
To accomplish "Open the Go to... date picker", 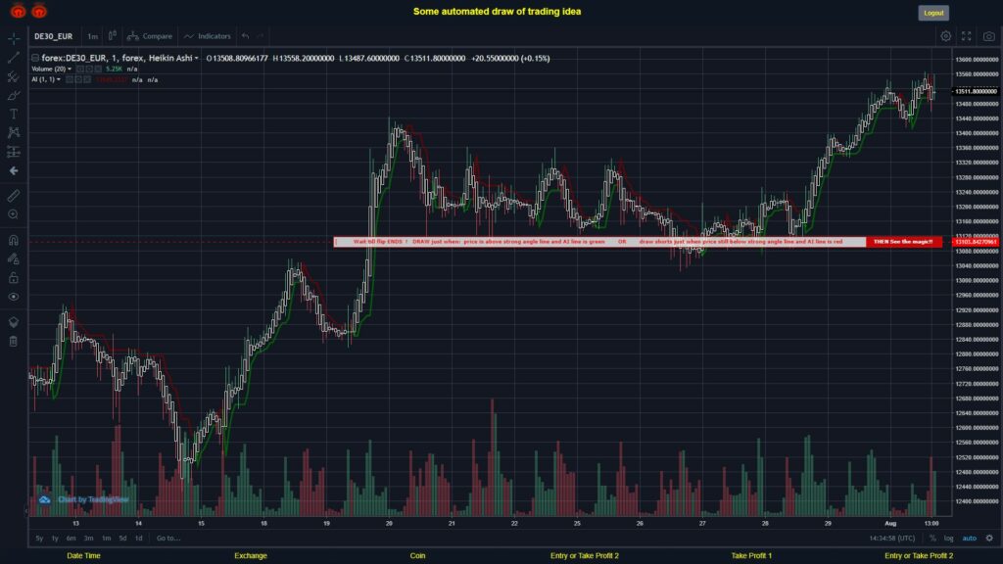I will click(168, 538).
